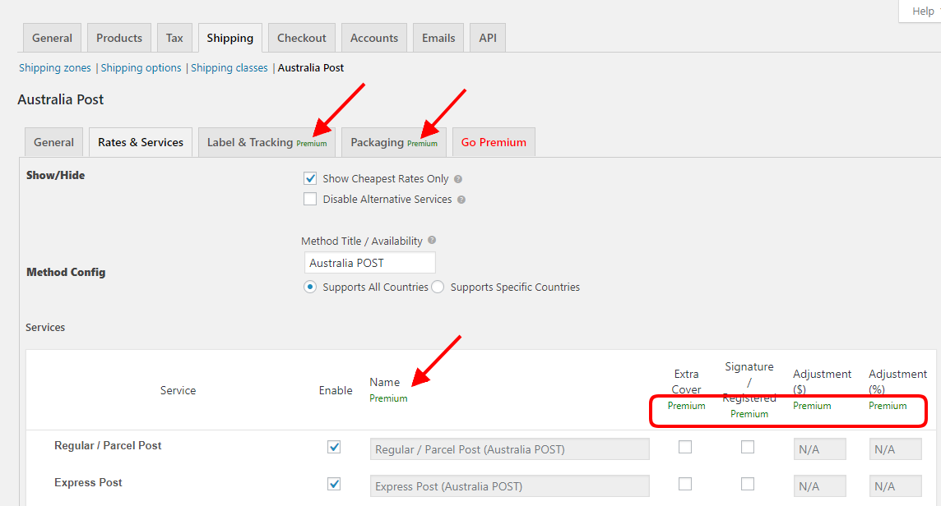Click Adjustment ($) field for Express Post
941x506 pixels.
point(820,485)
